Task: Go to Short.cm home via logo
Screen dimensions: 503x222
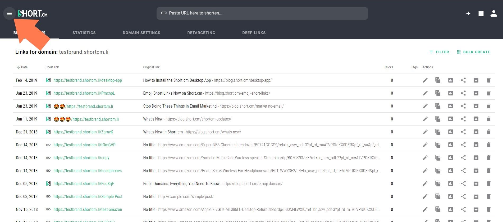Action: point(33,13)
